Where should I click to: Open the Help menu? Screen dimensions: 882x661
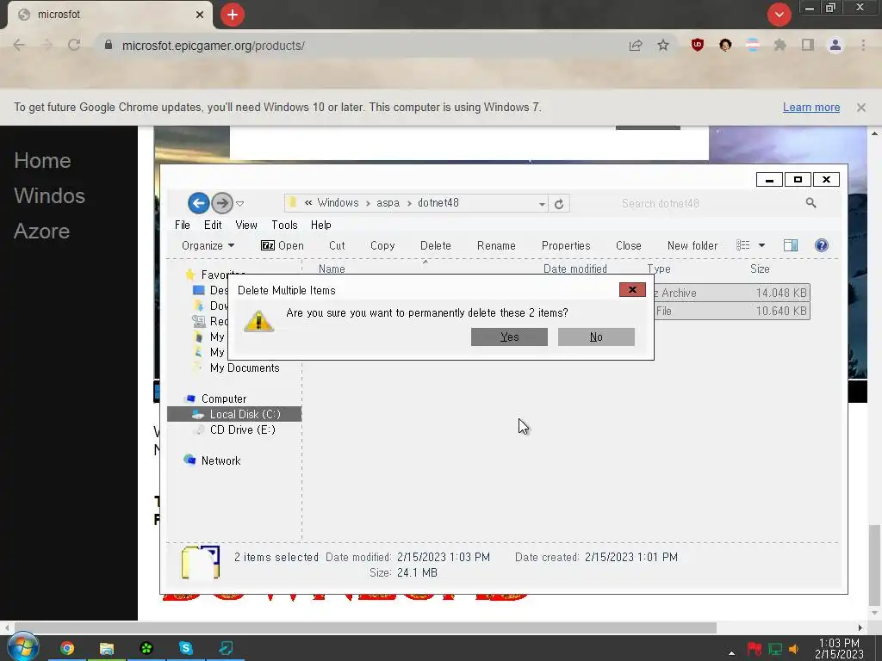click(321, 225)
